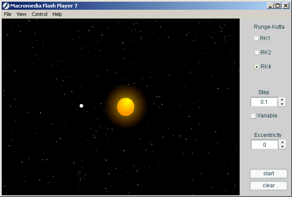Increase the Step value with up arrow
The height and width of the screenshot is (197, 292).
click(282, 99)
